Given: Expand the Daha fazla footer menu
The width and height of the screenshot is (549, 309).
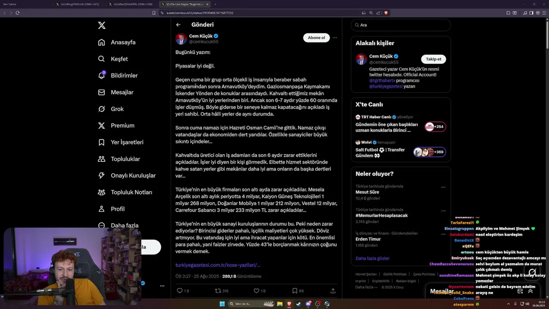Looking at the screenshot, I should click(x=366, y=287).
